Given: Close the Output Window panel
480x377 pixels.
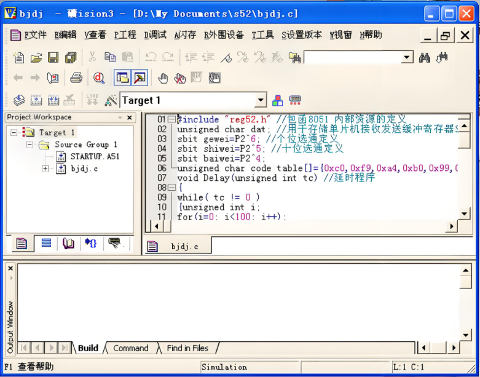Looking at the screenshot, I should 10,268.
